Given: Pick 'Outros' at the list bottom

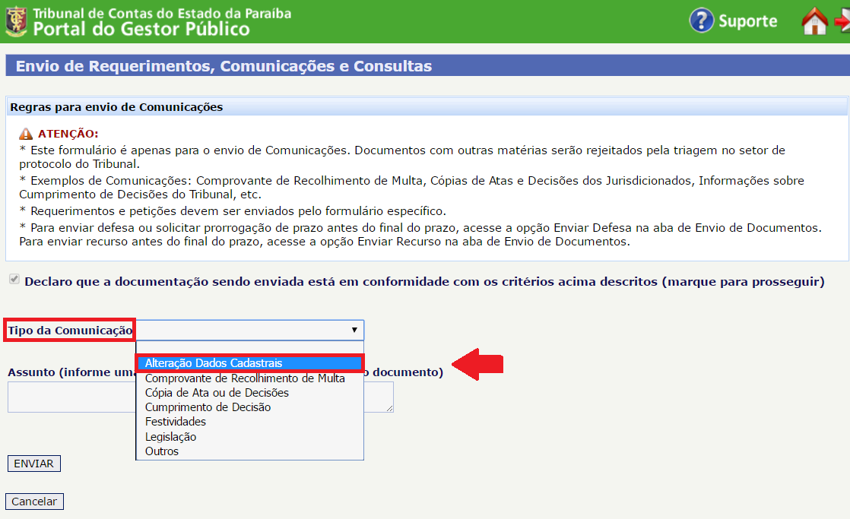Looking at the screenshot, I should click(162, 451).
